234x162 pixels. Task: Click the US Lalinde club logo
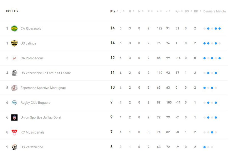[14, 43]
